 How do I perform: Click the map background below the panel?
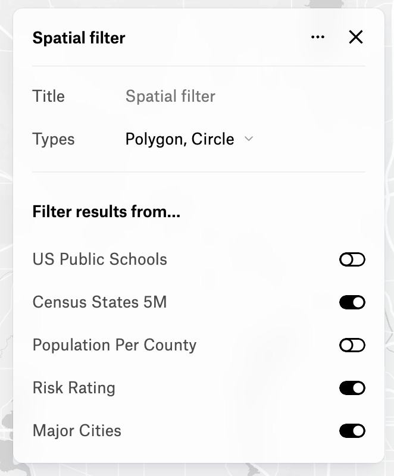coord(196,470)
